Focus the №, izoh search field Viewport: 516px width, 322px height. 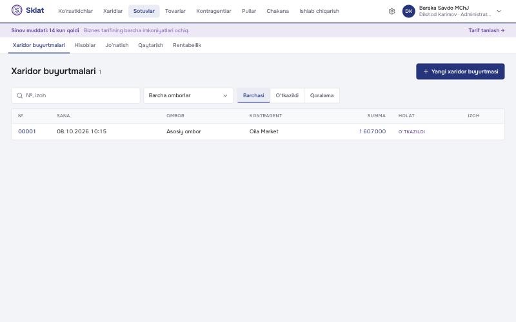[75, 95]
